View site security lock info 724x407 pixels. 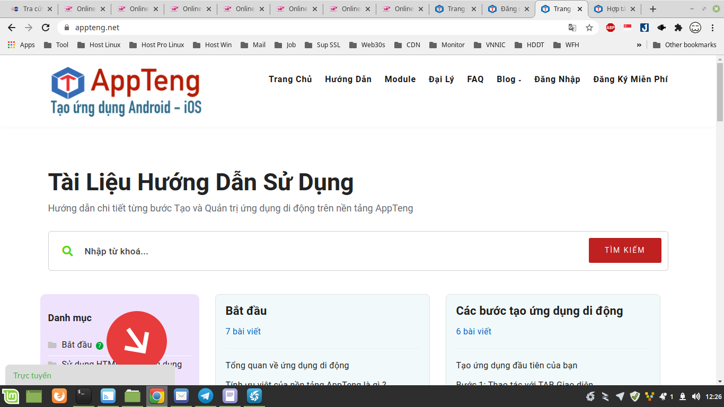(66, 28)
